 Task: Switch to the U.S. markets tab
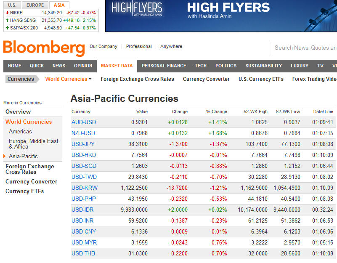click(x=12, y=5)
